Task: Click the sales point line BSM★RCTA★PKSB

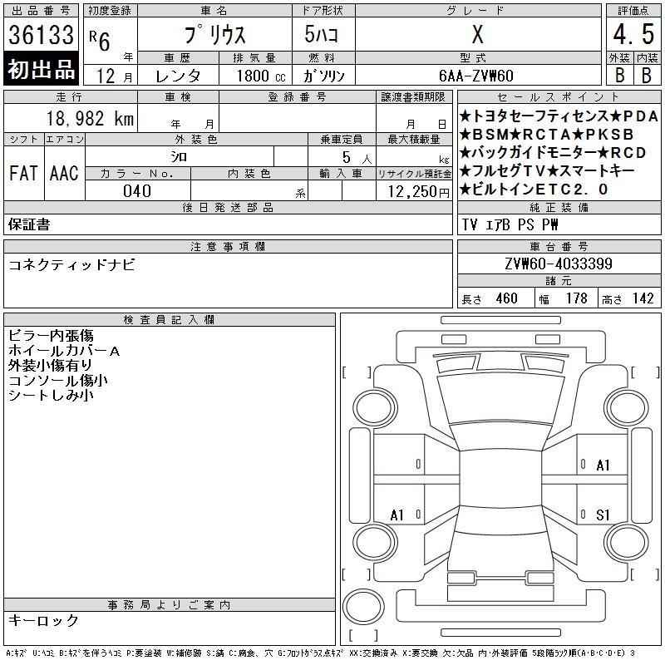Action: pyautogui.click(x=547, y=135)
